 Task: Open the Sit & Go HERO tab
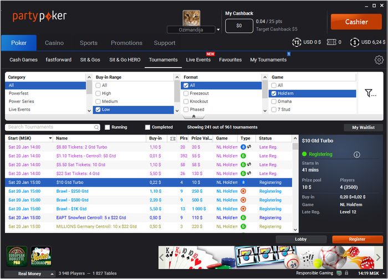[125, 60]
